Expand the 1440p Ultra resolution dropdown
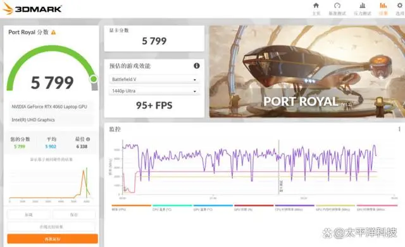Screen dimensions: 405x247 (x=154, y=91)
